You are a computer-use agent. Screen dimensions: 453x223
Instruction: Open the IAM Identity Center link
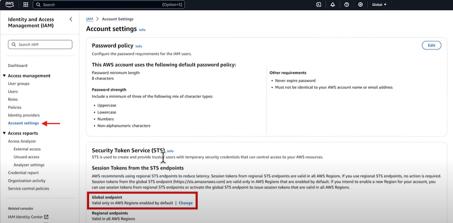(x=25, y=217)
